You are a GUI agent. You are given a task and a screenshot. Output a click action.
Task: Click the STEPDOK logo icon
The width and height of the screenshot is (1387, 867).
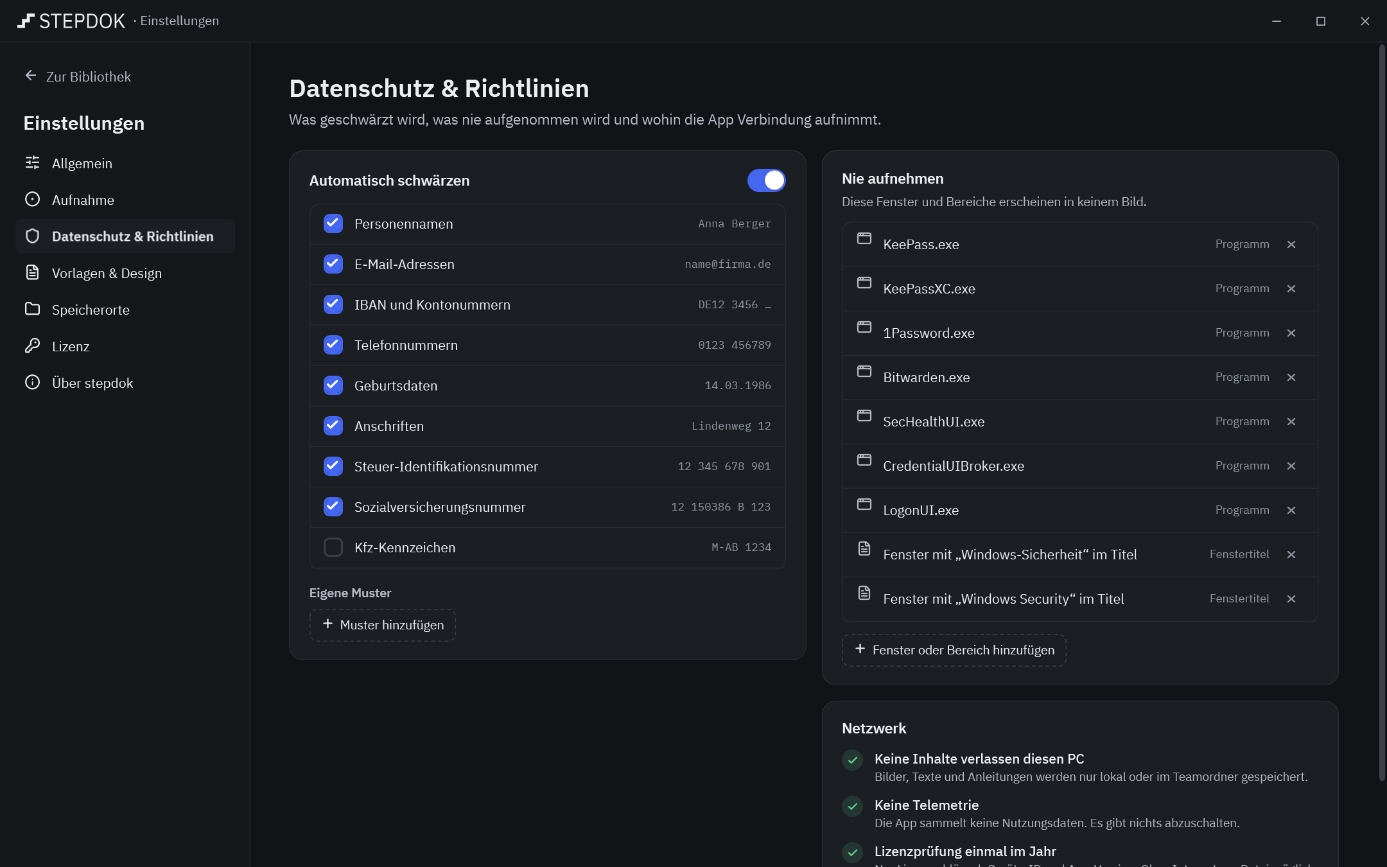click(x=25, y=21)
